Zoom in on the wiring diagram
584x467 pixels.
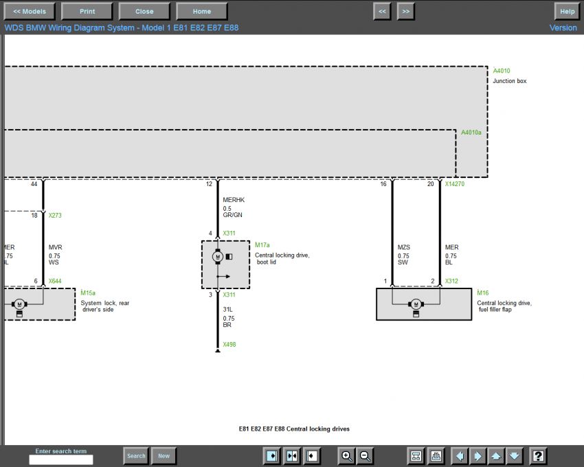point(346,456)
